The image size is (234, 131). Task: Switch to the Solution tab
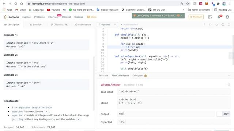pos(36,24)
